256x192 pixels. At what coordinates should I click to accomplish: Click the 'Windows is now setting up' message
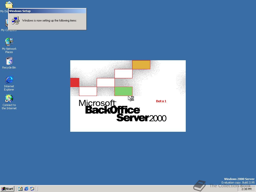point(49,20)
